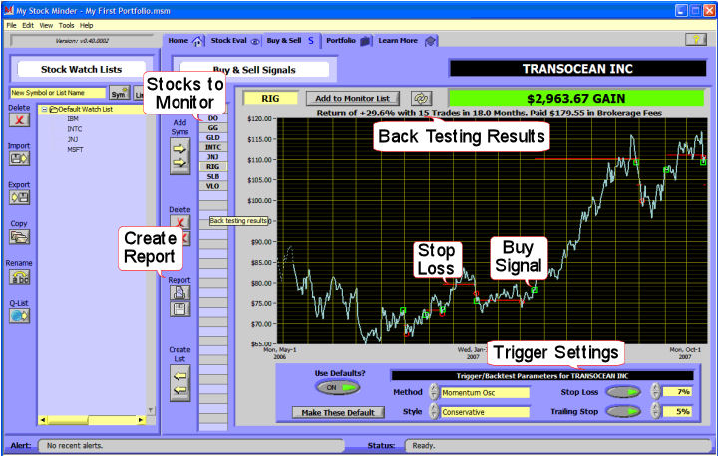Click the Export watch list icon
Viewport: 718px width, 456px height.
click(x=19, y=197)
